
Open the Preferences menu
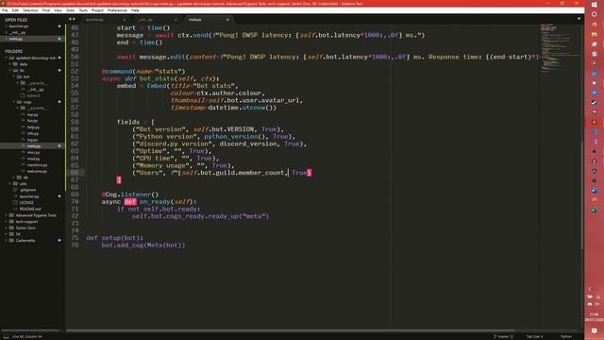[x=117, y=10]
